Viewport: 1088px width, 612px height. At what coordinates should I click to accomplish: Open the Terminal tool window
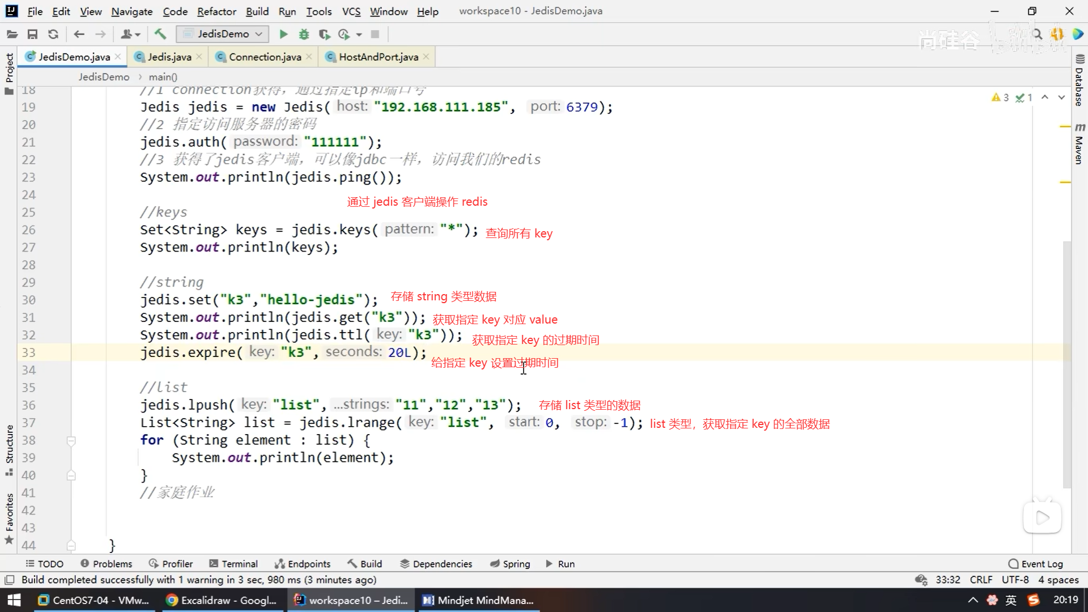(233, 564)
